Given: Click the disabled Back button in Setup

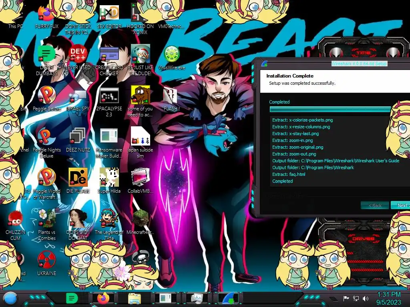Looking at the screenshot, I should tap(375, 205).
